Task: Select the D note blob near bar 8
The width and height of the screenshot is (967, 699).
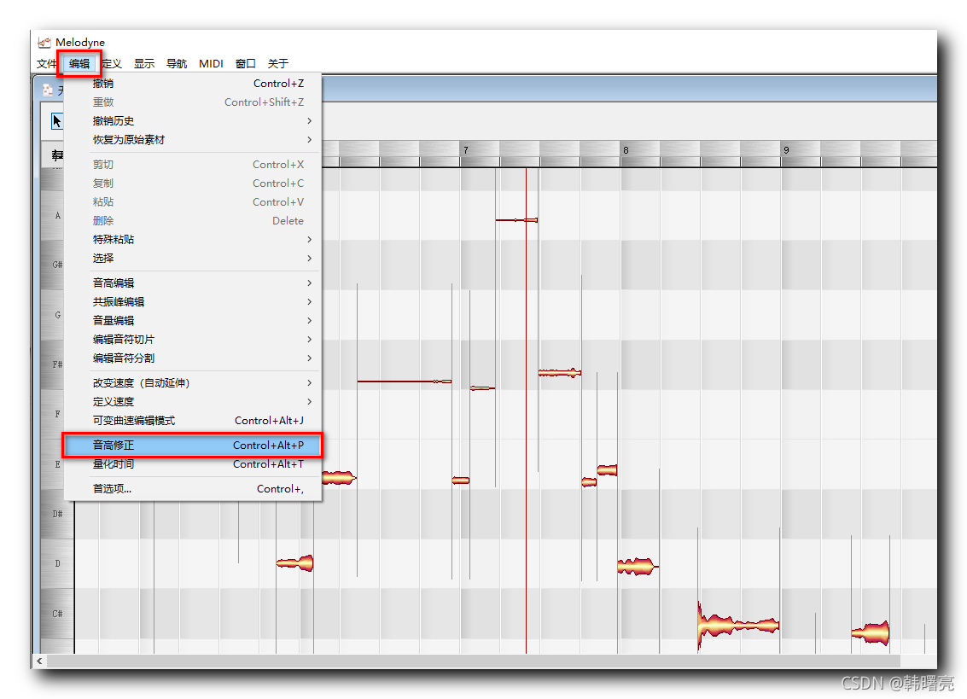Action: pos(637,566)
